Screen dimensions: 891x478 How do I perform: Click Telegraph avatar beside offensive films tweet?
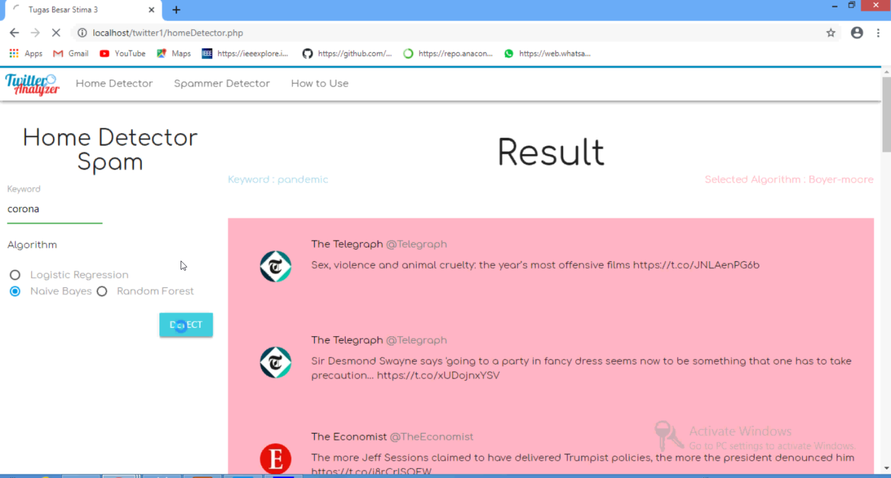coord(276,266)
